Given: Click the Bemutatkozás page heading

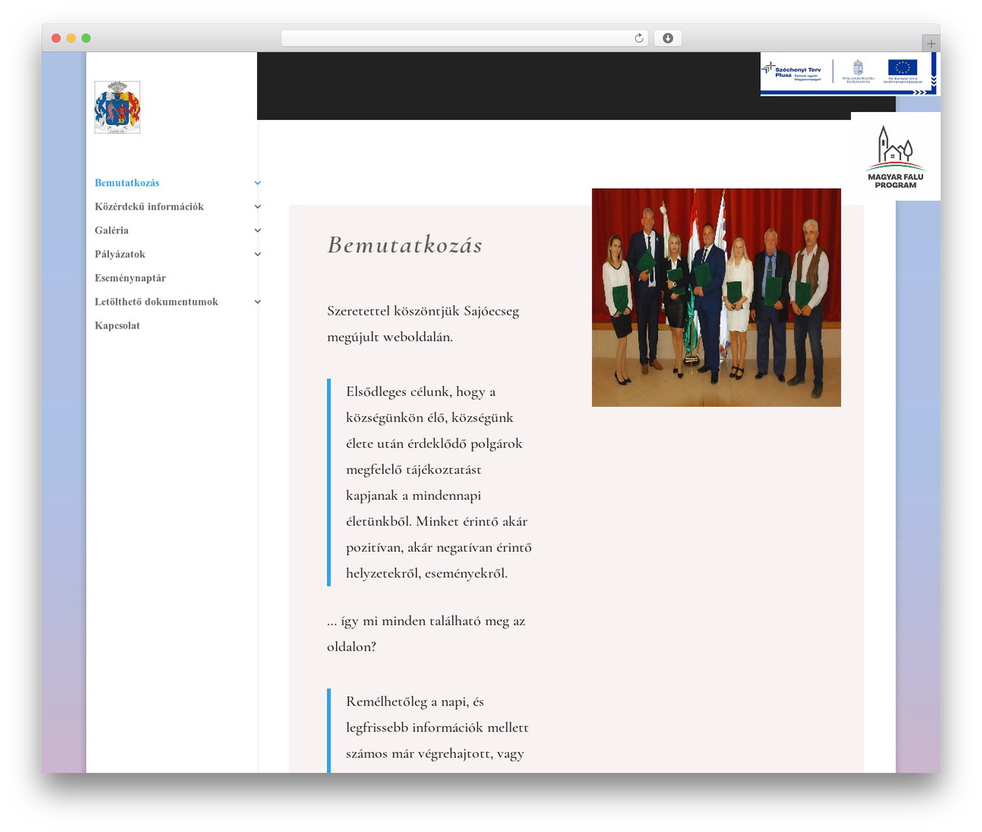Looking at the screenshot, I should 405,245.
